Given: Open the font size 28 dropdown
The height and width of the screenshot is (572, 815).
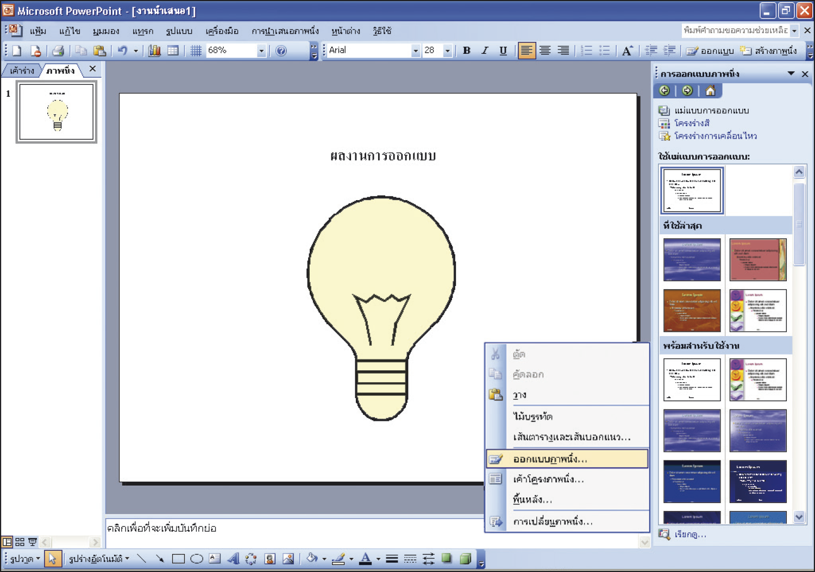Looking at the screenshot, I should [x=448, y=51].
